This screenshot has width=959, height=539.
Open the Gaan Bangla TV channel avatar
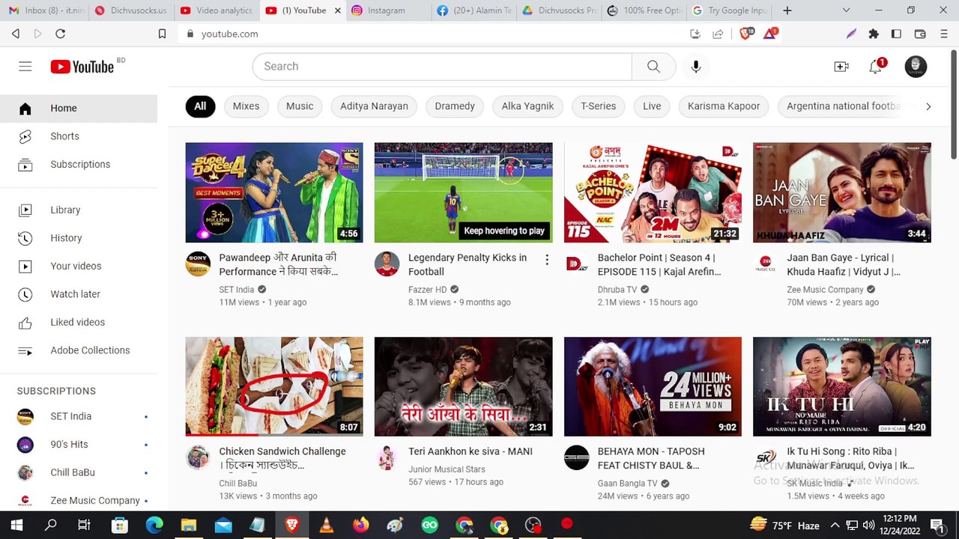pos(576,457)
